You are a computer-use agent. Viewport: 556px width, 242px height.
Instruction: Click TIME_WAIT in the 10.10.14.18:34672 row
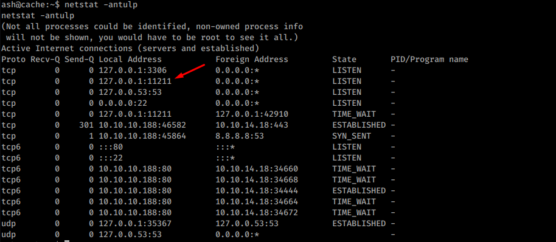click(x=354, y=213)
